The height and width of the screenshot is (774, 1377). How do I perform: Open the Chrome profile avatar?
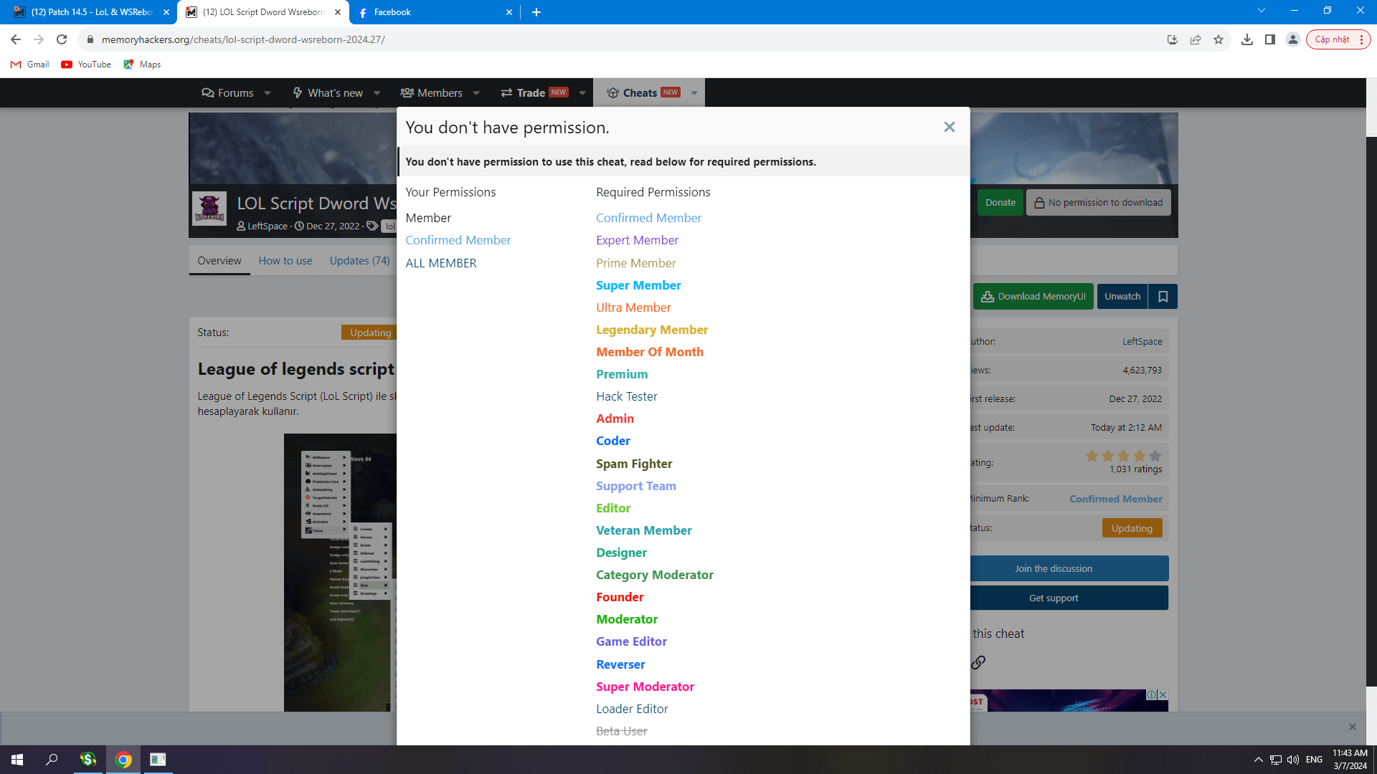(1293, 39)
